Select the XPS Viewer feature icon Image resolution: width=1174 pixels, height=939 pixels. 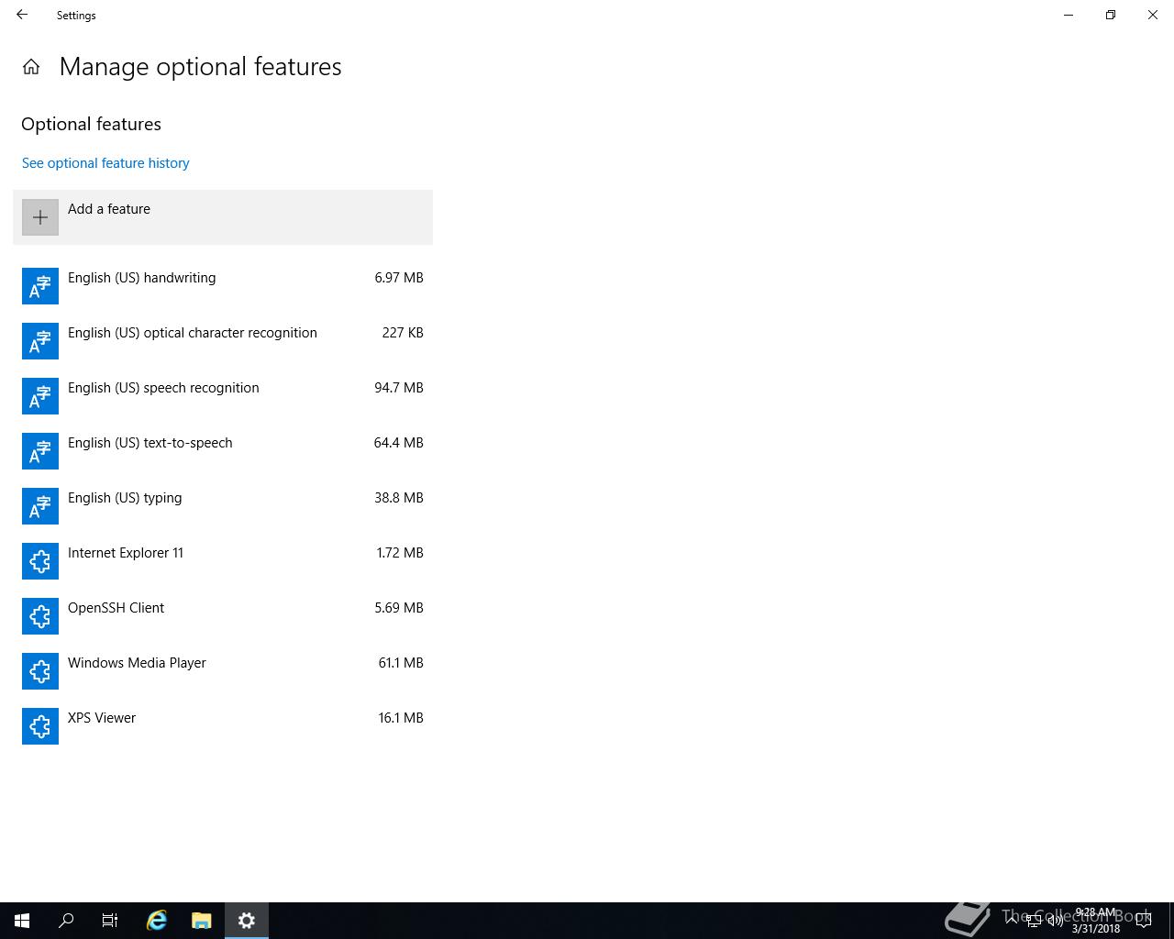[x=40, y=726]
